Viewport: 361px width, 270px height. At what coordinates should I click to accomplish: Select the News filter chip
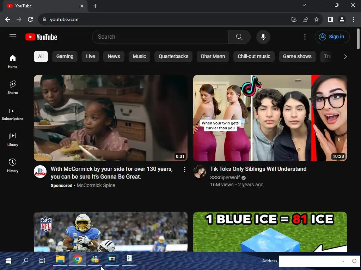coord(114,57)
